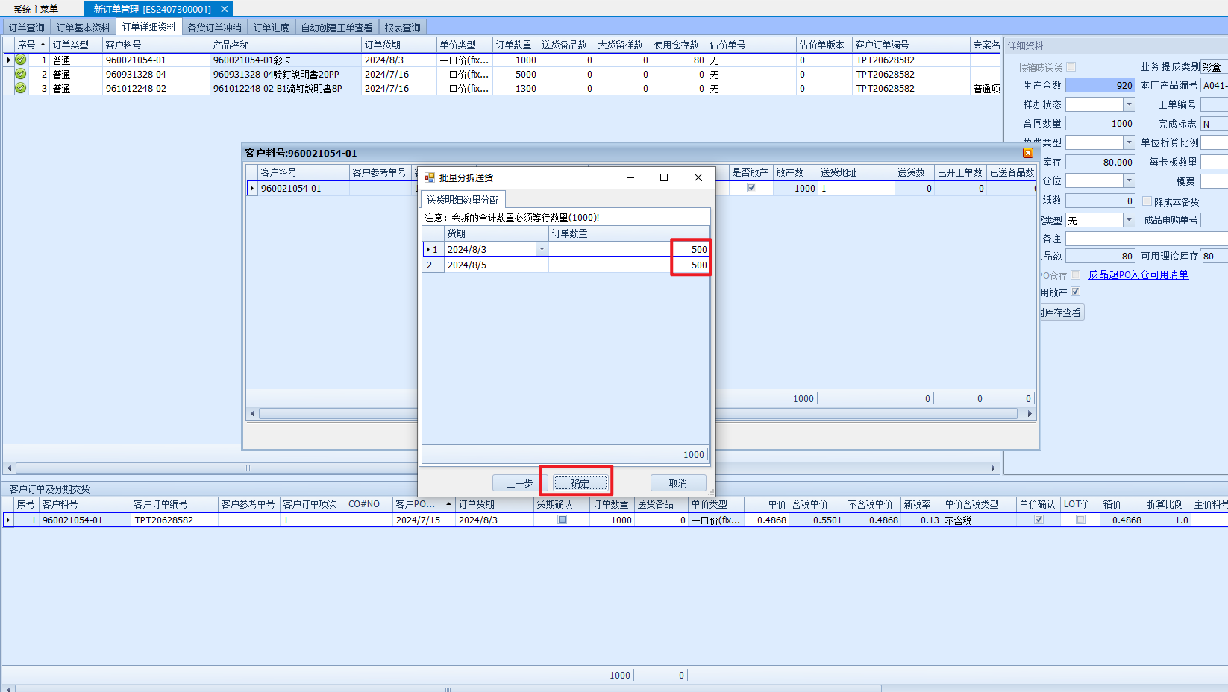Image resolution: width=1228 pixels, height=692 pixels.
Task: Select order row 960931328-04
Action: 501,74
